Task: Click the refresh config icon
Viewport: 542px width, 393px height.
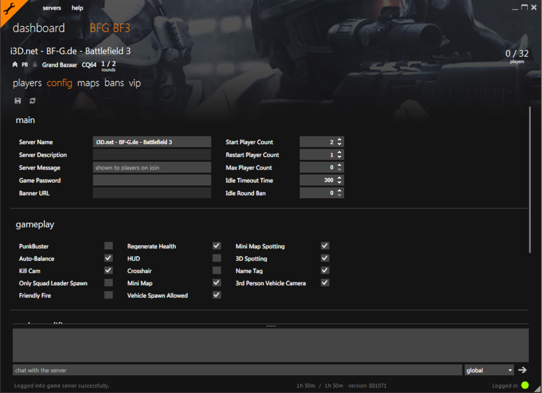Action: point(32,100)
